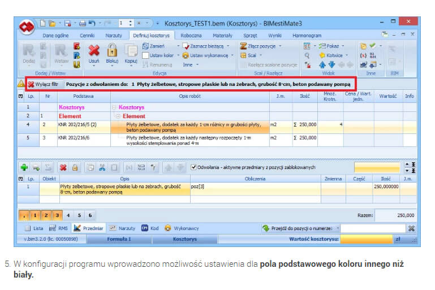This screenshot has height=290, width=435.
Task: Open the Wykonawcy bottom tab
Action: [x=182, y=228]
